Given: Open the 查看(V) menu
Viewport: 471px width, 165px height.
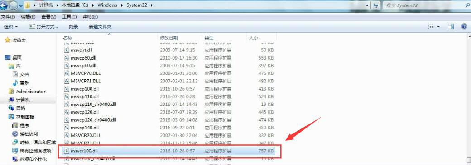Looking at the screenshot, I should [48, 17].
